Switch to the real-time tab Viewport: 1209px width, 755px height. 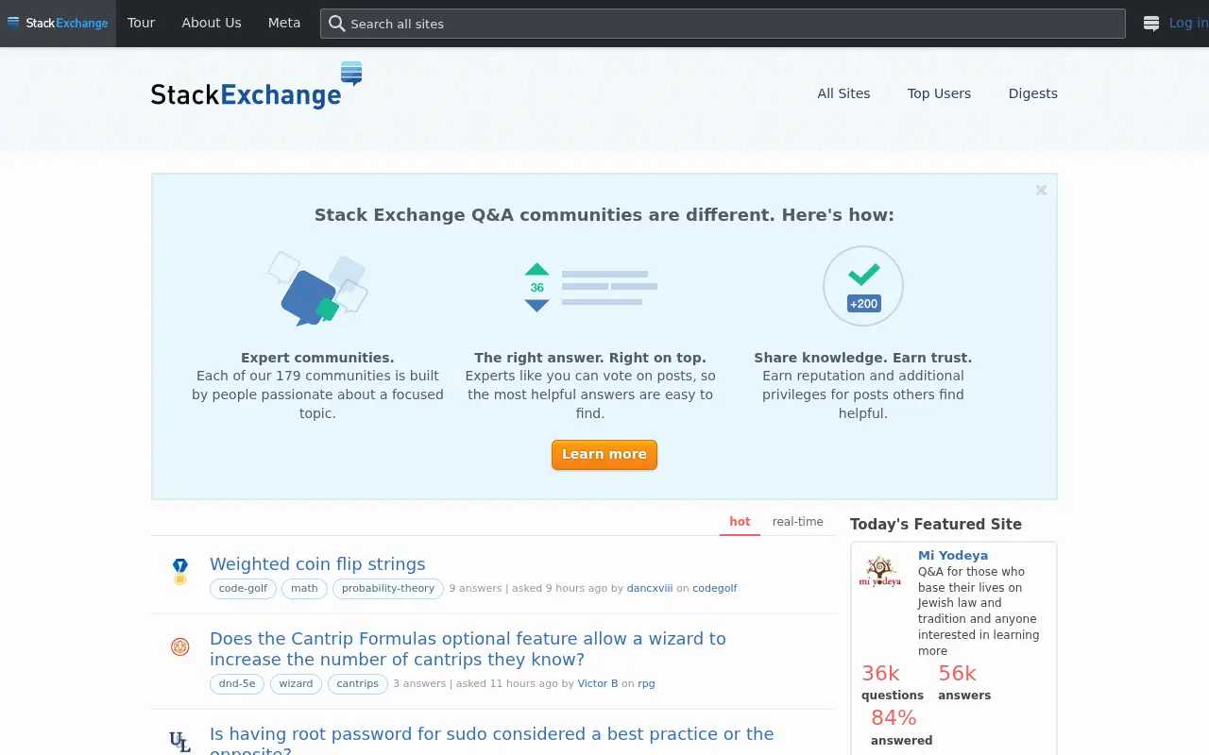coord(798,522)
